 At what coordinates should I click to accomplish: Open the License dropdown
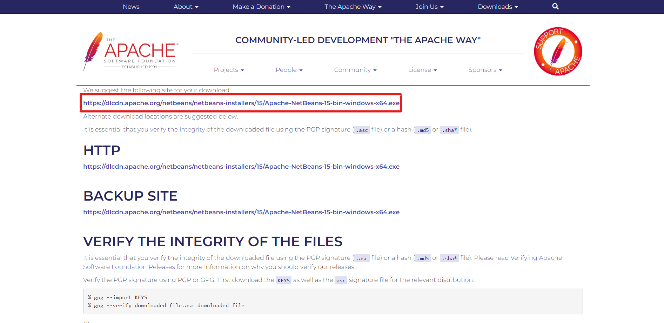[x=422, y=70]
